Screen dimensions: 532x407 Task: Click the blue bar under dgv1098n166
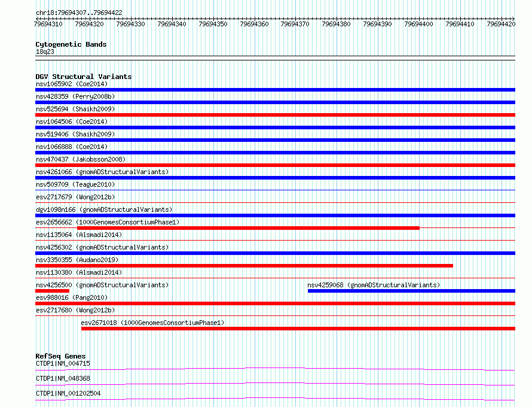tap(275, 215)
